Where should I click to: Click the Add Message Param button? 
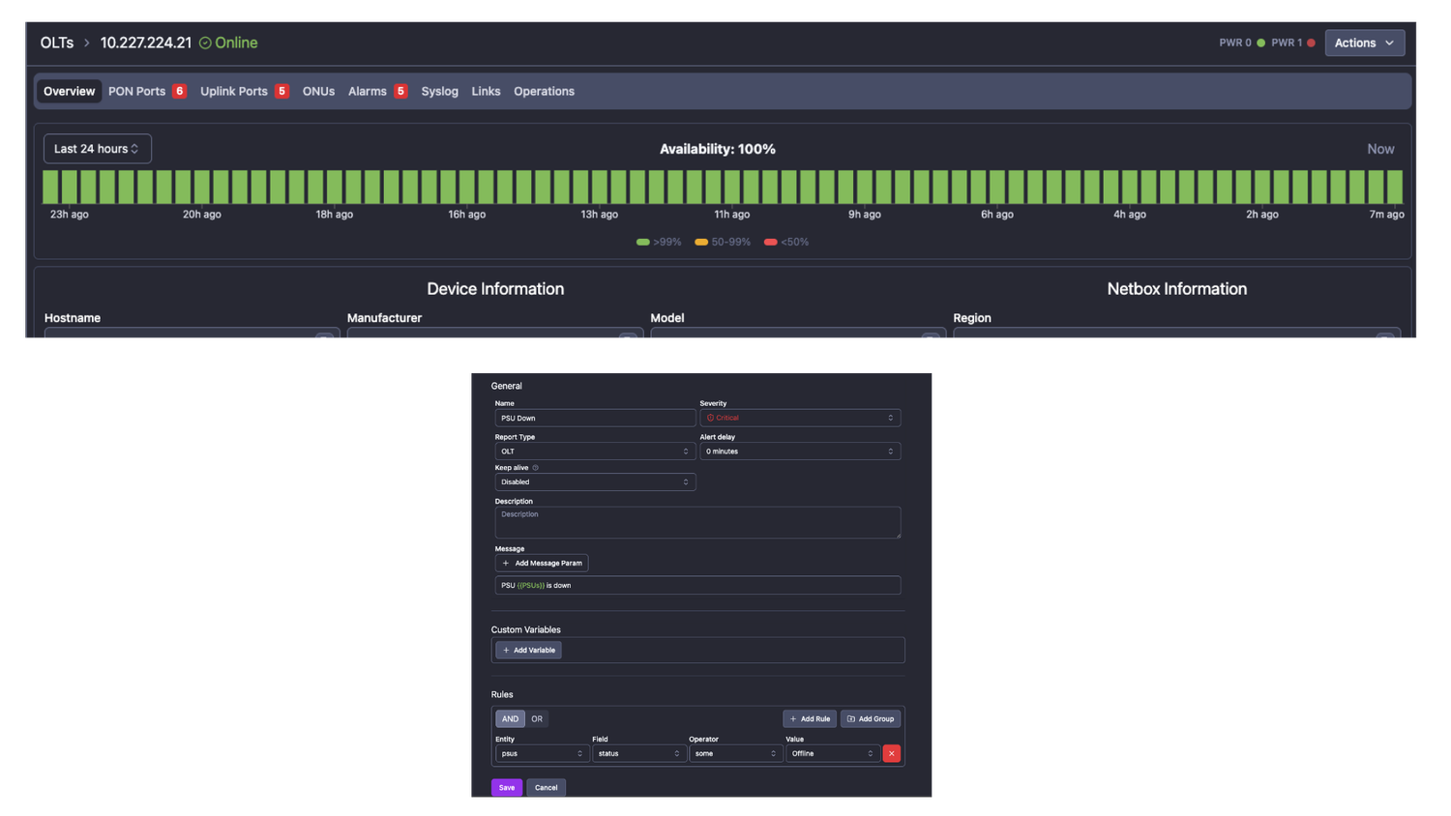point(542,563)
